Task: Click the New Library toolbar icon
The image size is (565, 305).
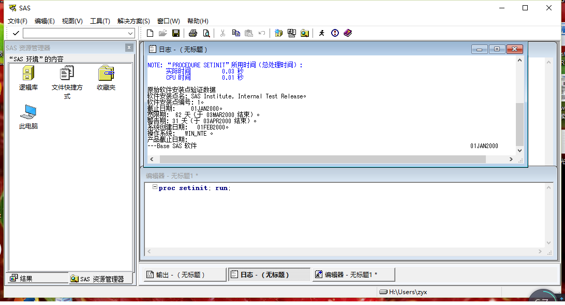Action: point(278,33)
